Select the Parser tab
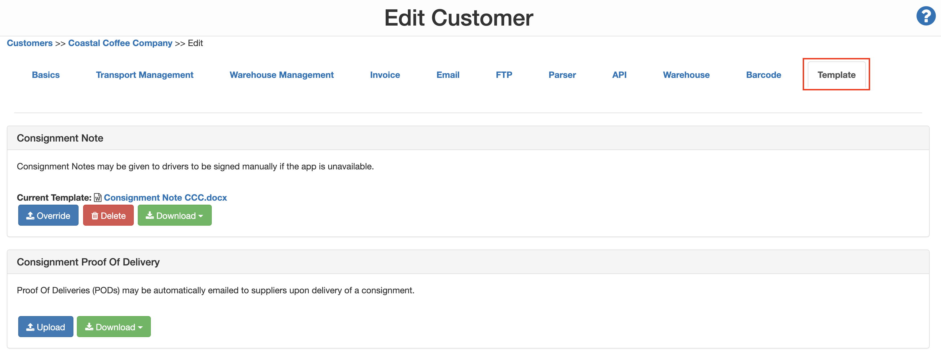The height and width of the screenshot is (353, 941). pos(562,75)
